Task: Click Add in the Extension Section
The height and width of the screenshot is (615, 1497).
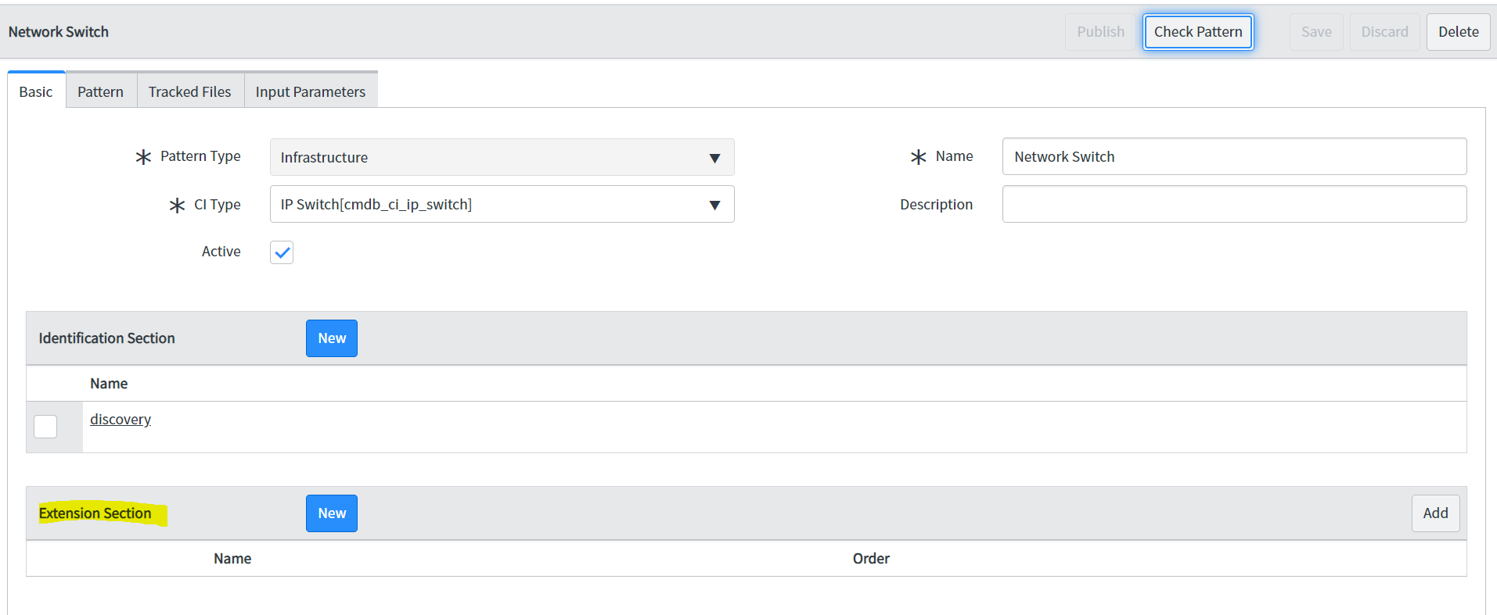Action: pos(1435,513)
